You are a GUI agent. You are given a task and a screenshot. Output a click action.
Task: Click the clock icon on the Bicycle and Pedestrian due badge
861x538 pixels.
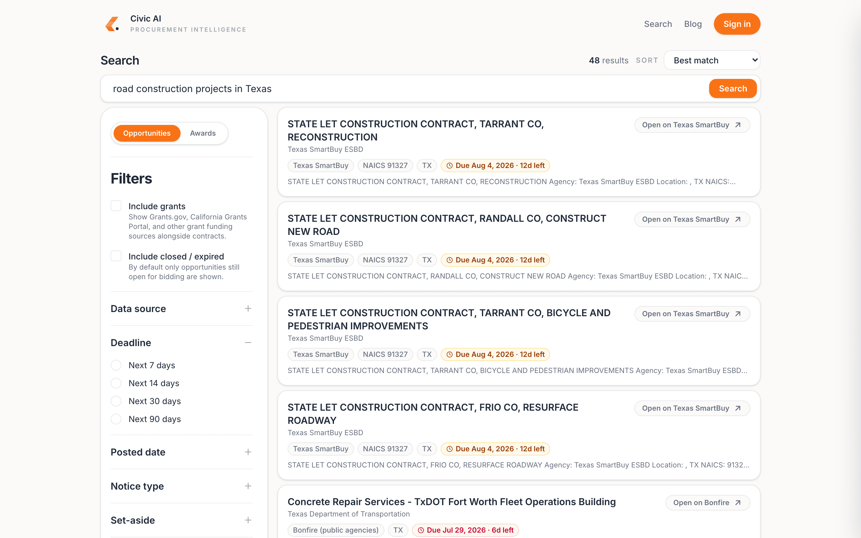tap(449, 354)
